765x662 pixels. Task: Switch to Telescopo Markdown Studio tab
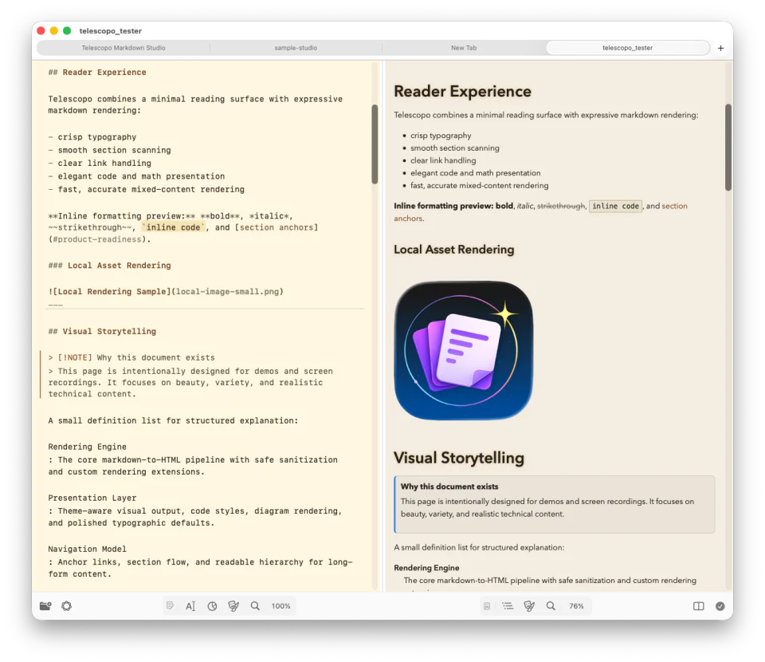124,48
